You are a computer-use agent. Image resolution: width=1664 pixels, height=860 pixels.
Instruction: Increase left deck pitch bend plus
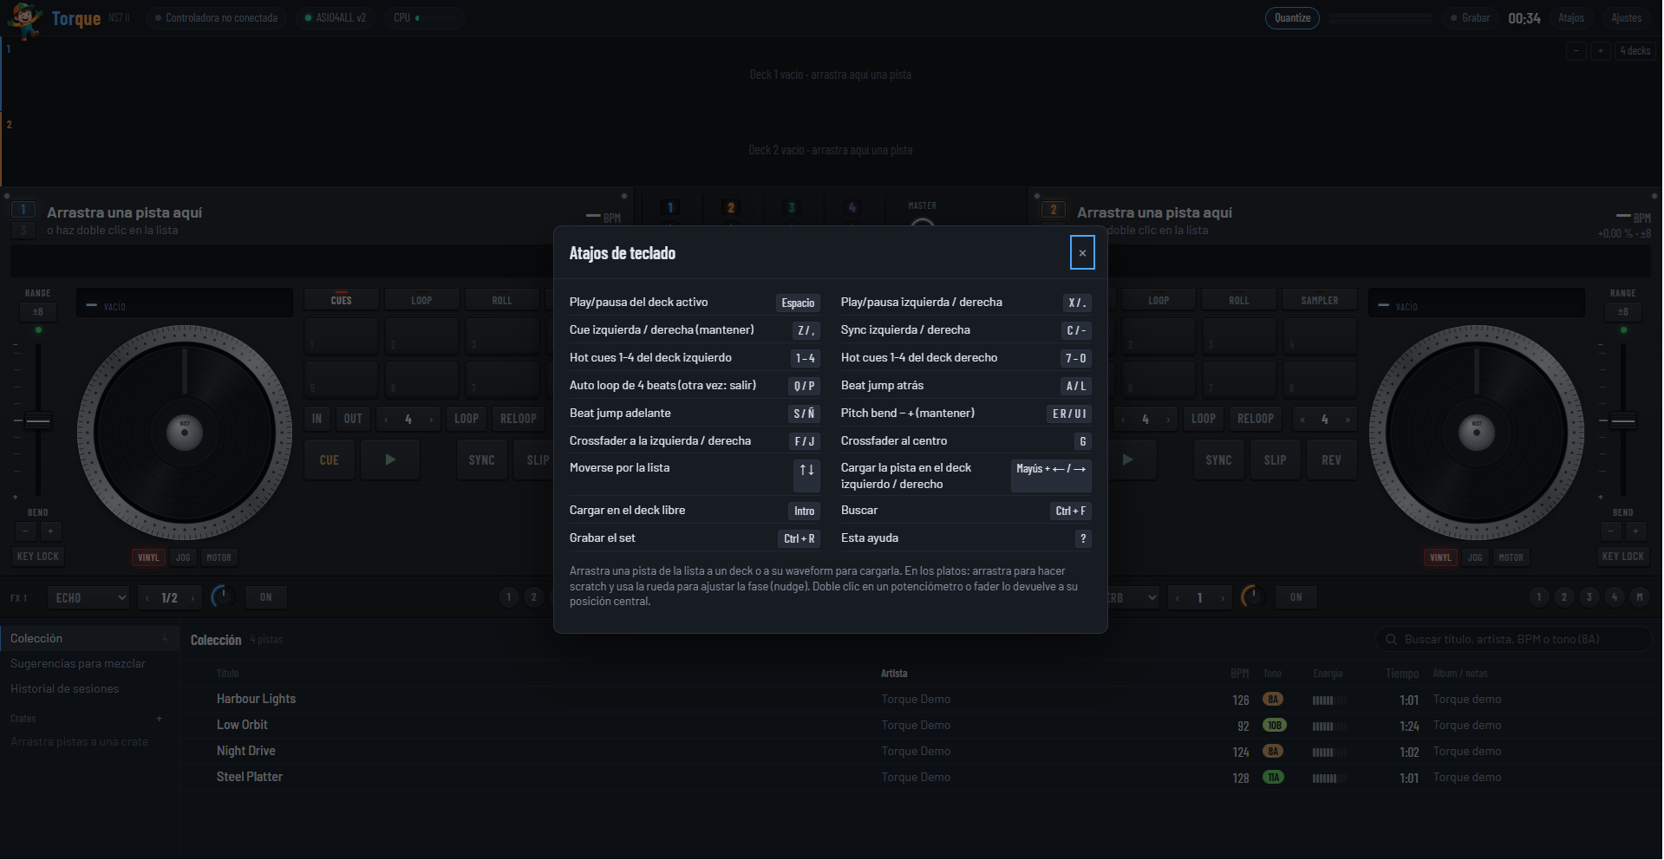pos(50,531)
